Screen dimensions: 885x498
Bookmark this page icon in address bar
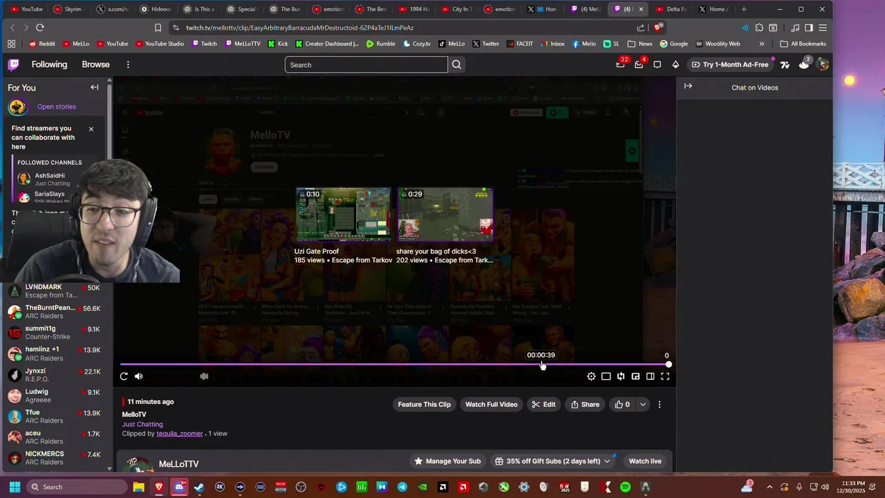tap(158, 28)
